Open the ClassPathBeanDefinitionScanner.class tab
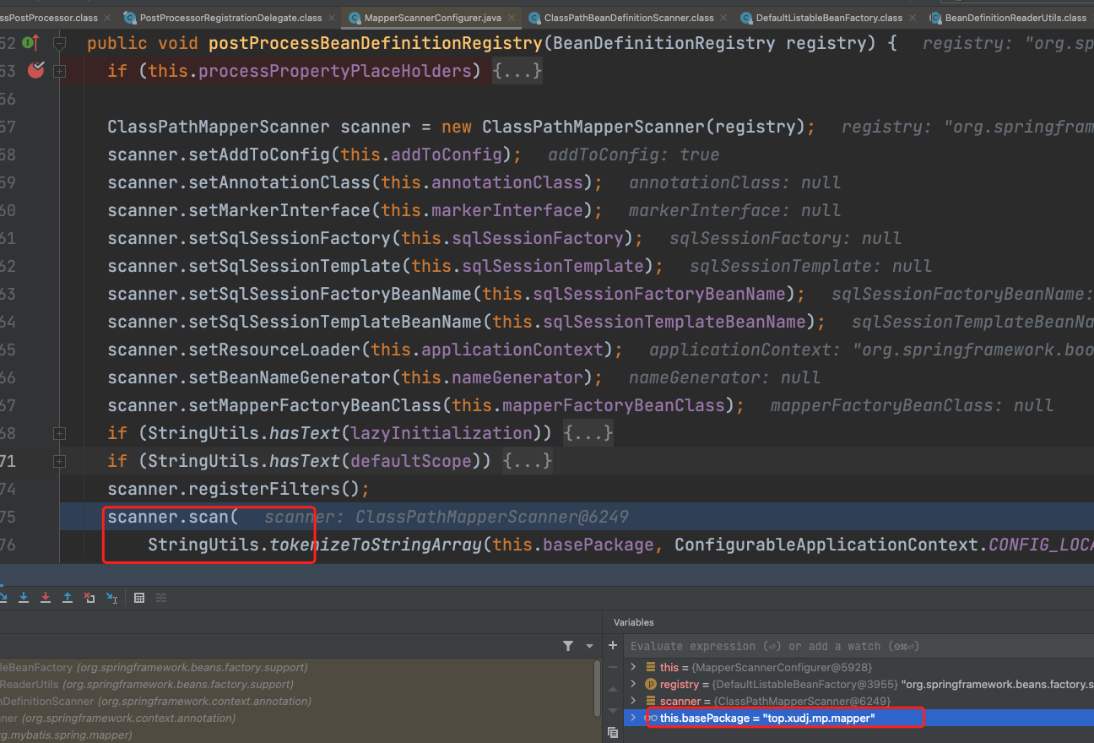Screen dimensions: 1094x743 point(629,18)
